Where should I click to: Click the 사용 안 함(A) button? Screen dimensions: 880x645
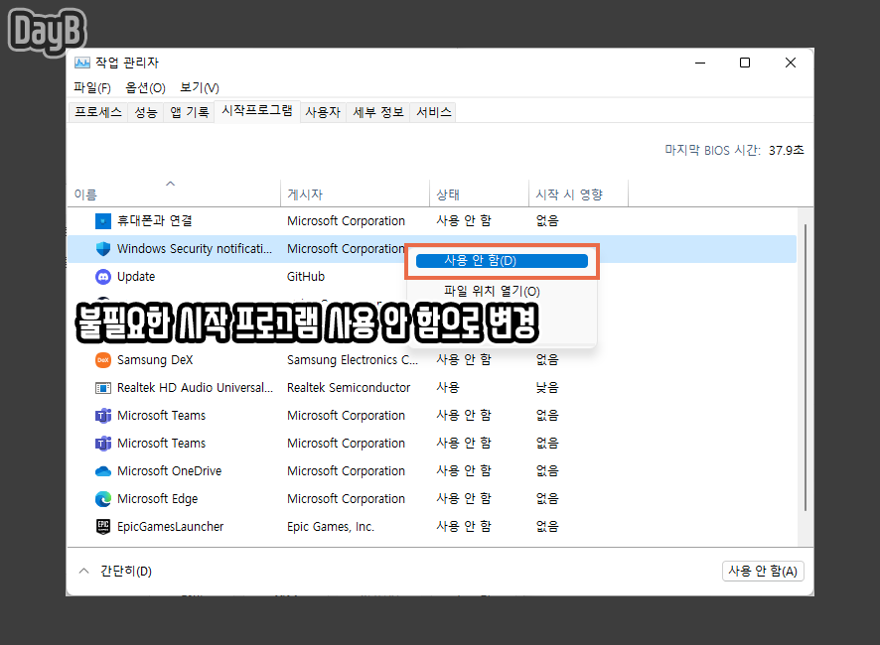pyautogui.click(x=763, y=571)
